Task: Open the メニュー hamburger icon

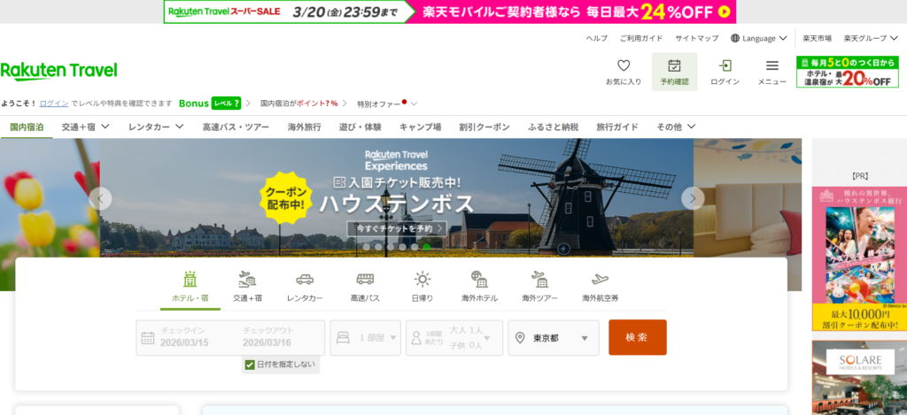Action: point(771,66)
